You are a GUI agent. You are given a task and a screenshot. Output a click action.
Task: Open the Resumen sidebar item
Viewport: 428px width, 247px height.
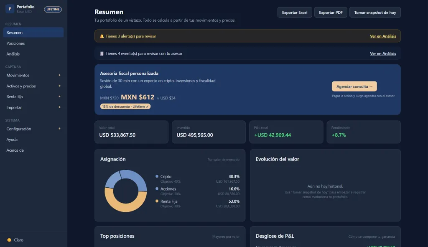coord(33,33)
